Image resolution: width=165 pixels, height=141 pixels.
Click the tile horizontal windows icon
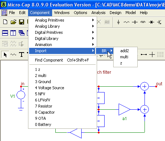tap(5, 33)
